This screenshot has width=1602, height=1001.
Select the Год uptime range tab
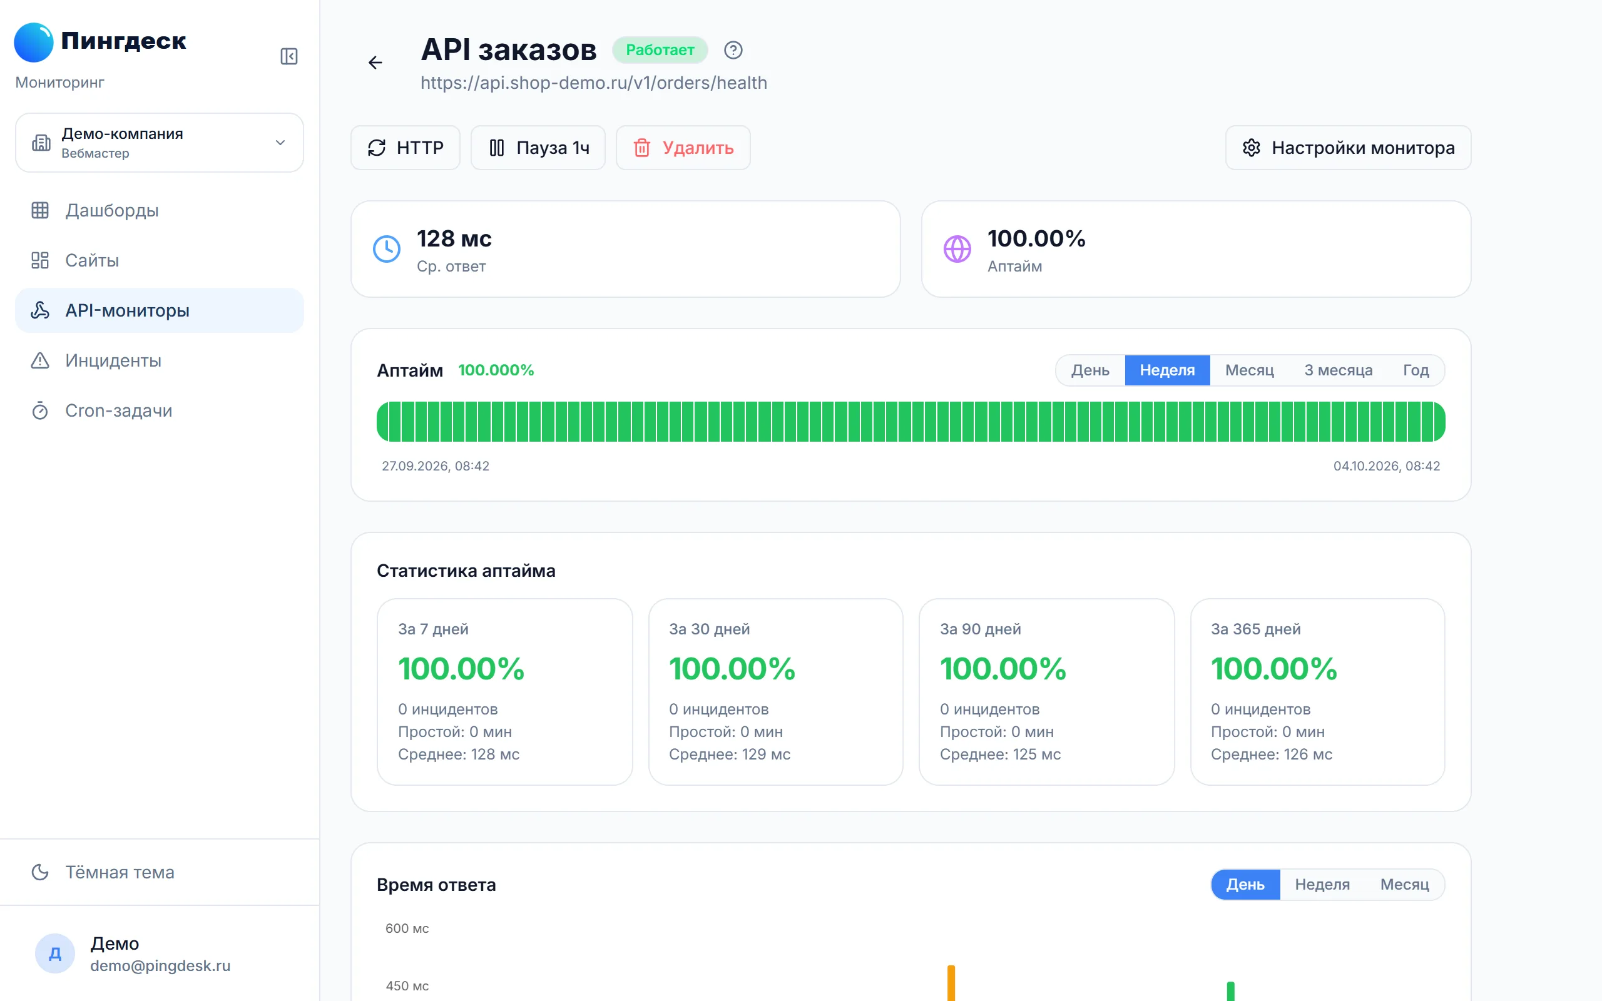click(x=1416, y=370)
